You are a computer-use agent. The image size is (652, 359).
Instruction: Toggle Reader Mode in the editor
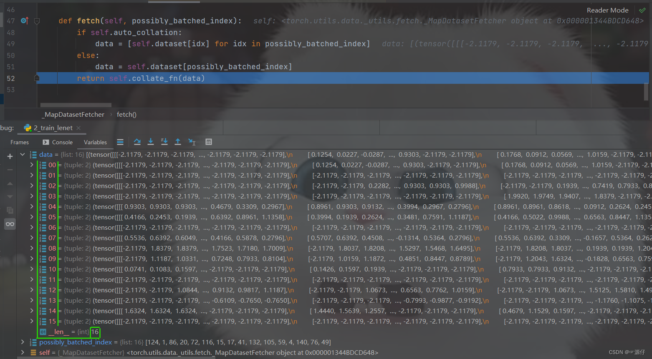click(607, 10)
